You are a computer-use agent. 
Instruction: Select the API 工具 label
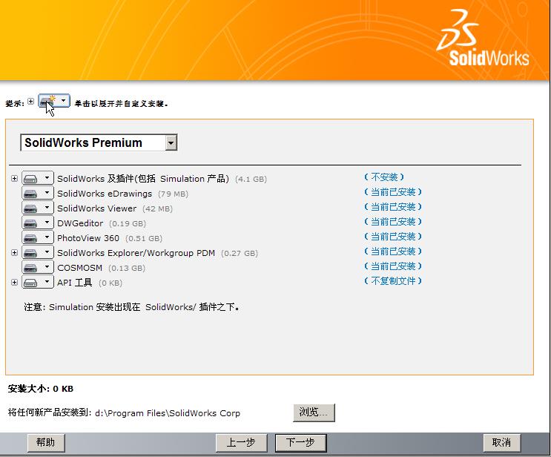coord(75,283)
